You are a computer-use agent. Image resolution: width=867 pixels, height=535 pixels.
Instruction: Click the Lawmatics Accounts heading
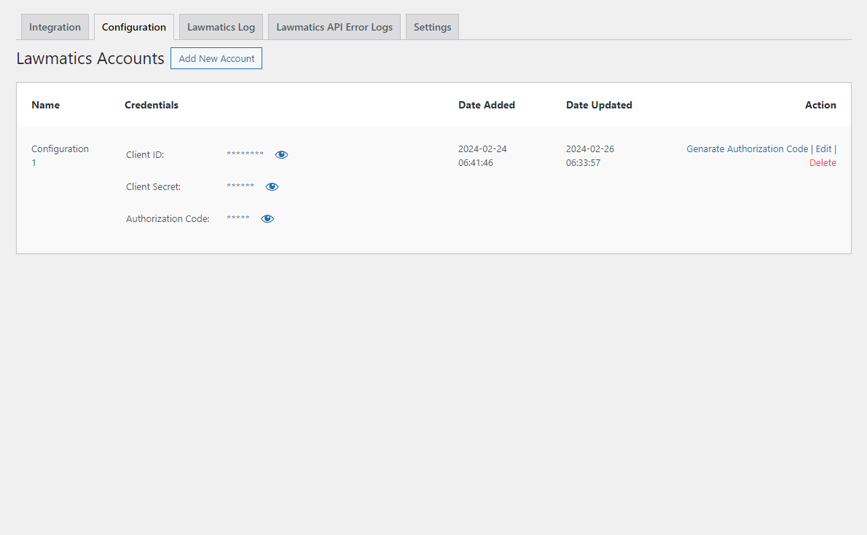click(x=90, y=58)
